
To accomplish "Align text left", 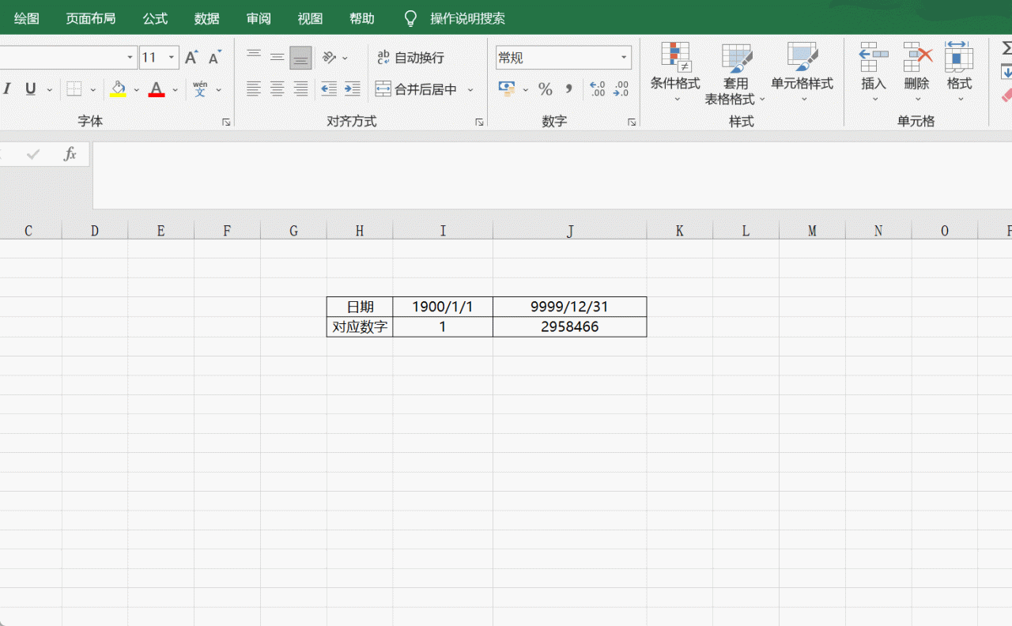I will (254, 89).
